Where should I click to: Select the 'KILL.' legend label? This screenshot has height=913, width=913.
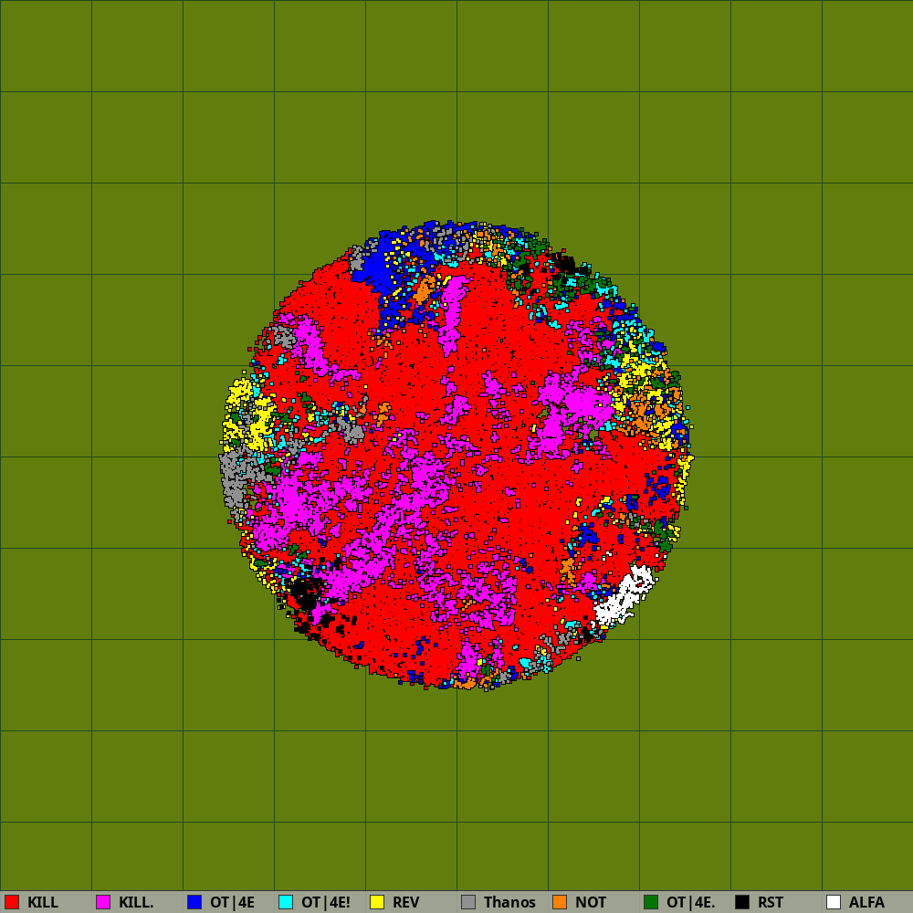(x=136, y=903)
